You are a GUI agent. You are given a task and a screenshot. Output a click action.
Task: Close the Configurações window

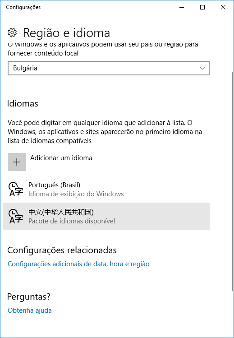(x=223, y=7)
